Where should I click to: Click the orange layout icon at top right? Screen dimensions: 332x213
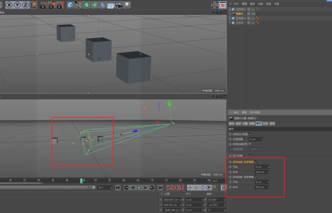point(222,5)
